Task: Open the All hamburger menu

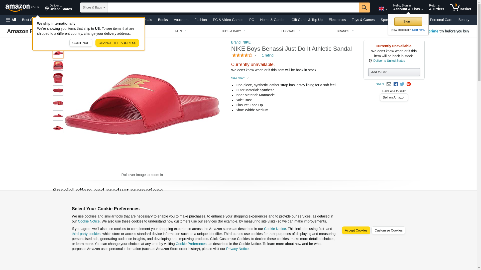Action: pyautogui.click(x=11, y=20)
